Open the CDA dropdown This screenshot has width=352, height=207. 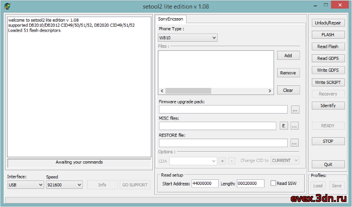(x=193, y=161)
